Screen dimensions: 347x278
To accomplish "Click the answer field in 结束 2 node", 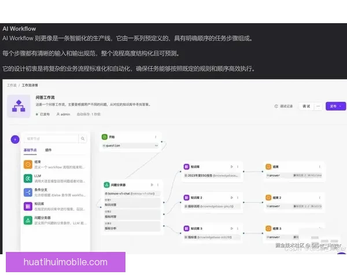I will [x=294, y=206].
